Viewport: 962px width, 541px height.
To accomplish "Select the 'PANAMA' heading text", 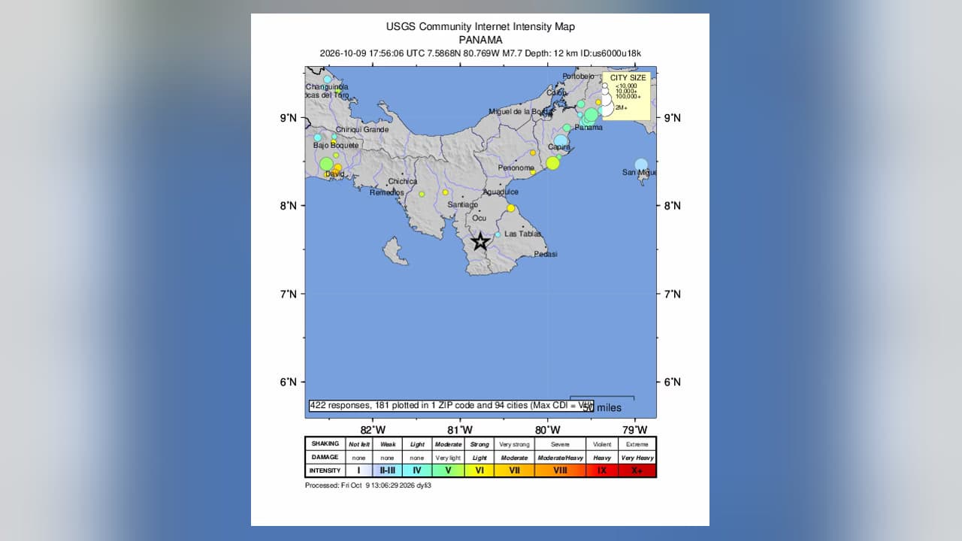I will pyautogui.click(x=480, y=40).
